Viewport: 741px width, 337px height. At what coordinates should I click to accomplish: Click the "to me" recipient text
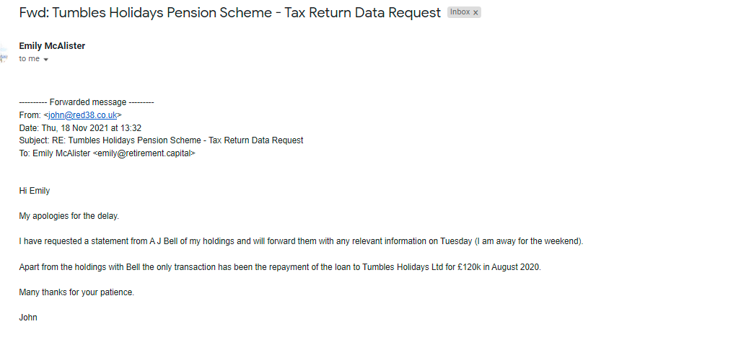pyautogui.click(x=30, y=58)
